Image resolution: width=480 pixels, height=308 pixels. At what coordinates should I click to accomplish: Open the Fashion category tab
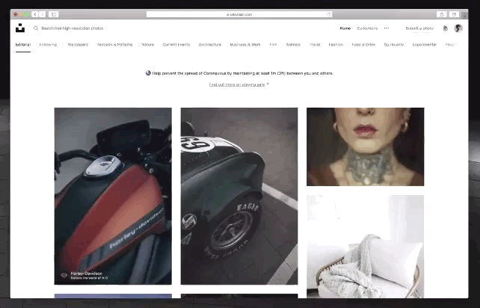pos(336,45)
